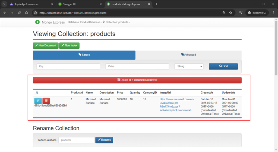Sort by UpdatedAt column header
Image resolution: width=278 pixels, height=152 pixels.
tap(228, 93)
